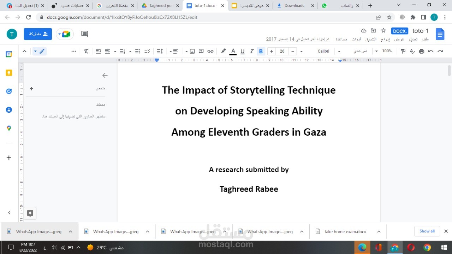The image size is (452, 254).
Task: Insert a numbered list
Action: (x=123, y=51)
